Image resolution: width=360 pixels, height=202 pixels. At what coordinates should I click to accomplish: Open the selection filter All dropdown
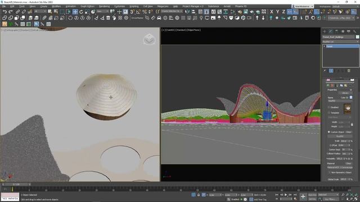click(x=40, y=11)
